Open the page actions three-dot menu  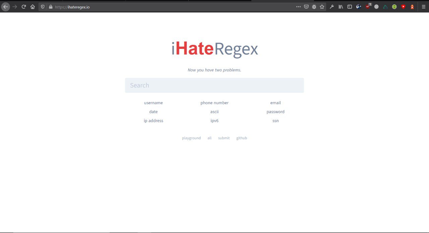[x=298, y=7]
